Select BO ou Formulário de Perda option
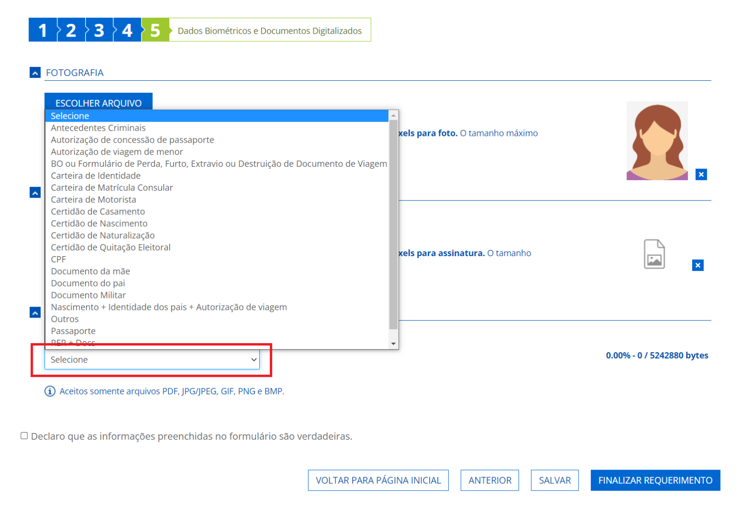This screenshot has width=748, height=519. pyautogui.click(x=217, y=164)
